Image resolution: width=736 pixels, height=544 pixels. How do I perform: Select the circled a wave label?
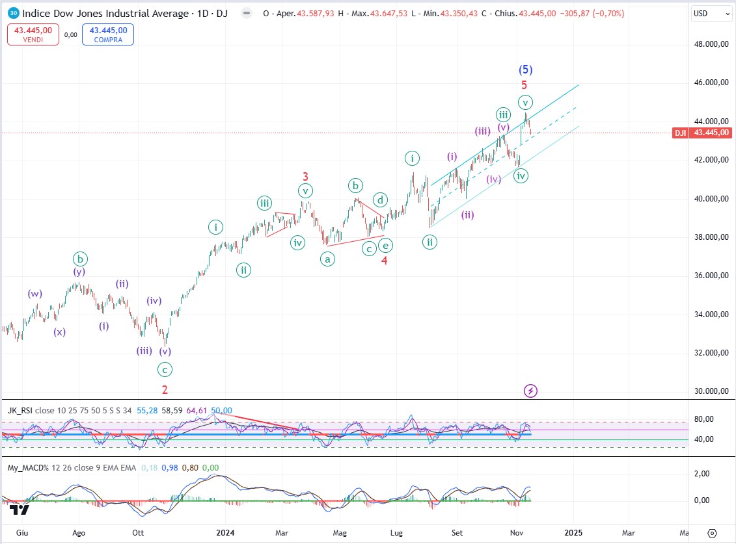[327, 259]
